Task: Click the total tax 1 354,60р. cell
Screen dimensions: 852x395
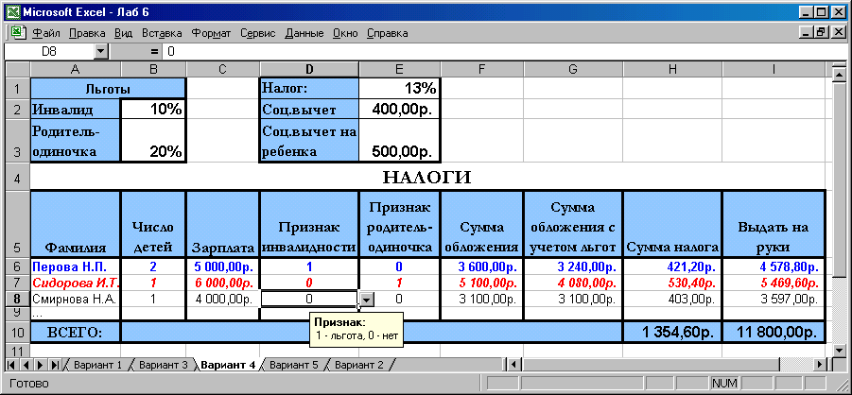Action: [672, 332]
